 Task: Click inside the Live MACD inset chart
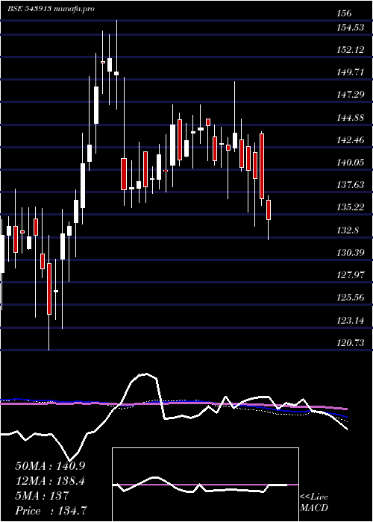pos(205,485)
